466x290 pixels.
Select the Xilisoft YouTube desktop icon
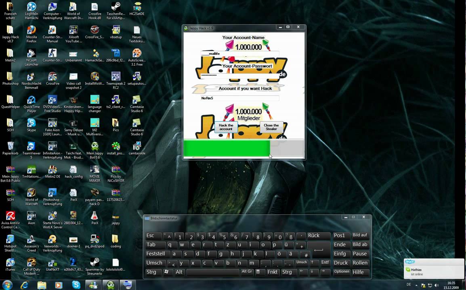tap(73, 34)
